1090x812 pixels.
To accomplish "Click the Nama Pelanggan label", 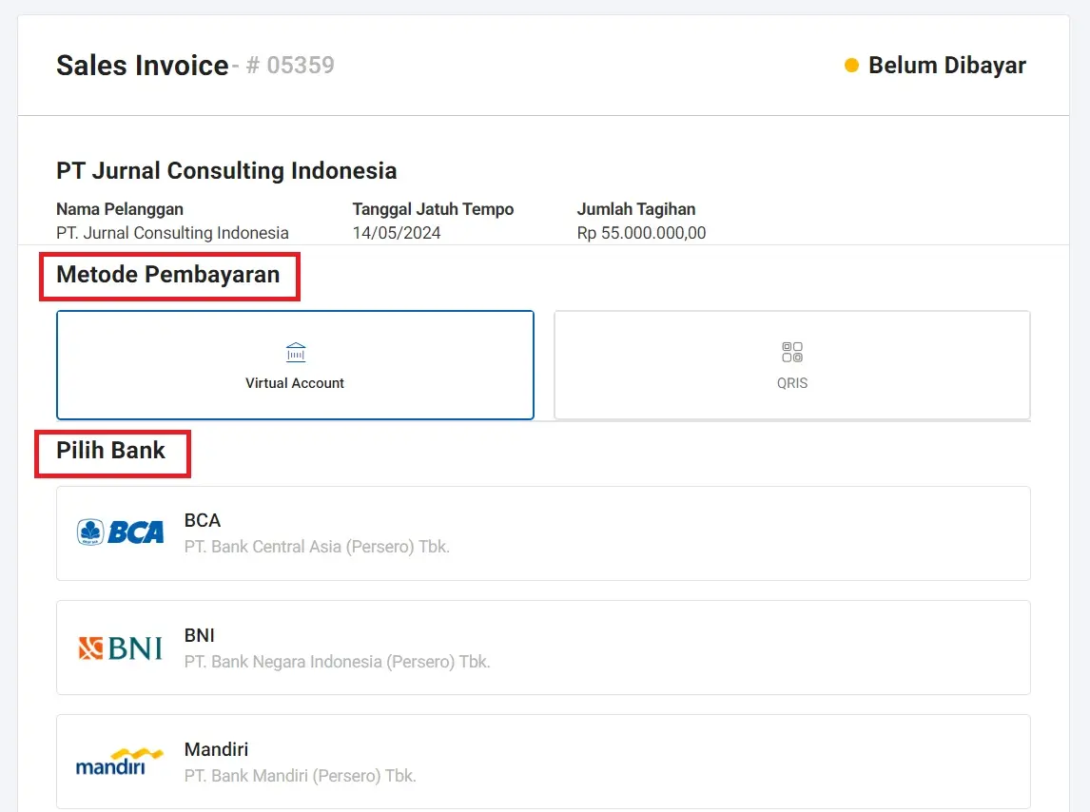I will (x=120, y=209).
